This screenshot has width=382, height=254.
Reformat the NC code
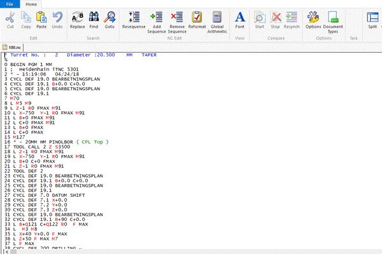pos(197,19)
